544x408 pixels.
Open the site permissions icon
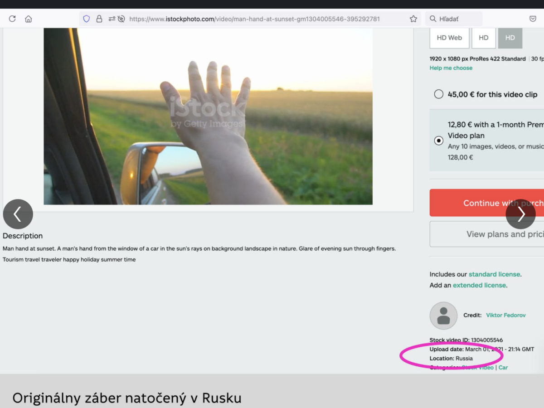(x=112, y=19)
